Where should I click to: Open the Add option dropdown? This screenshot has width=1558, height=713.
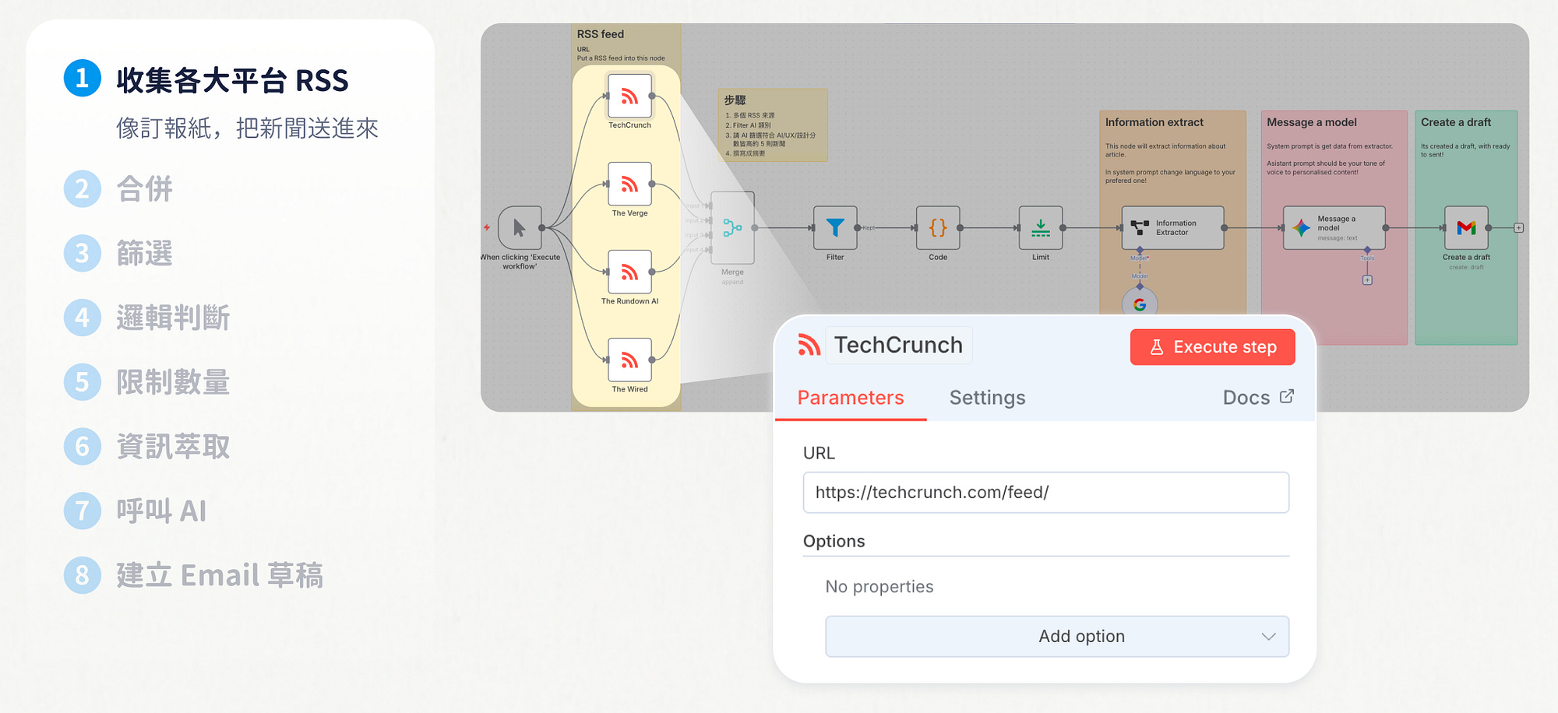coord(1057,637)
